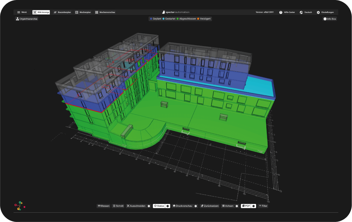Screen dimensions: 352x222
Task: Open the PDF export tool
Action: (x=247, y=206)
